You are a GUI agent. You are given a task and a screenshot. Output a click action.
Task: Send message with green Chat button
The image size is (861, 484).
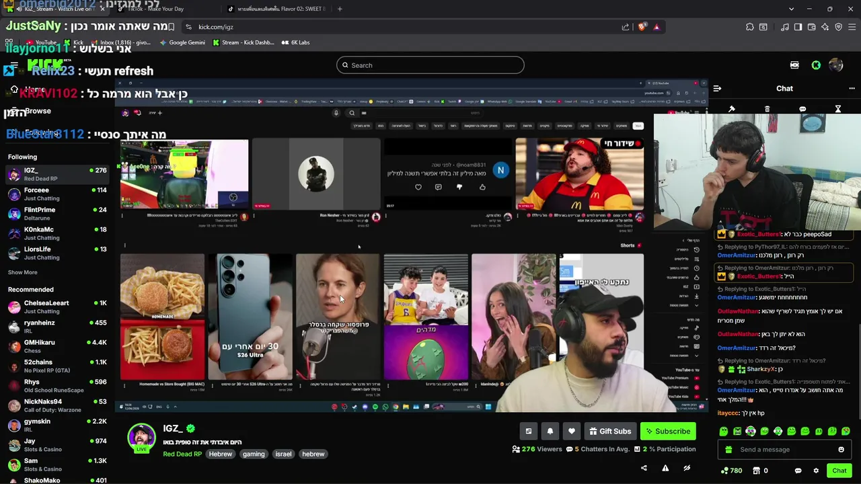tap(839, 471)
